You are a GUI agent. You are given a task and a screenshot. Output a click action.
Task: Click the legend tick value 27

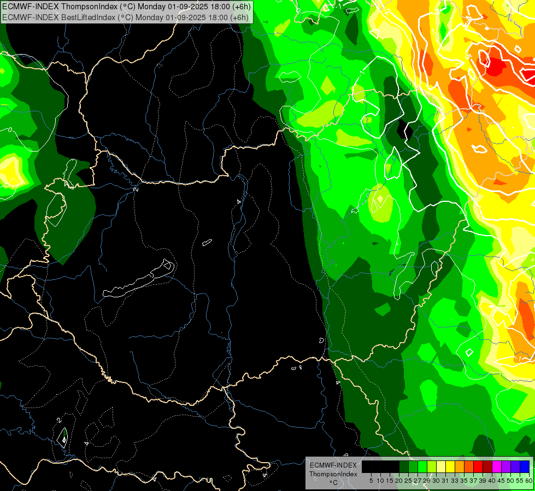point(418,481)
